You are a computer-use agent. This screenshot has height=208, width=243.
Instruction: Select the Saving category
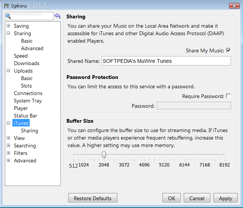click(x=21, y=26)
